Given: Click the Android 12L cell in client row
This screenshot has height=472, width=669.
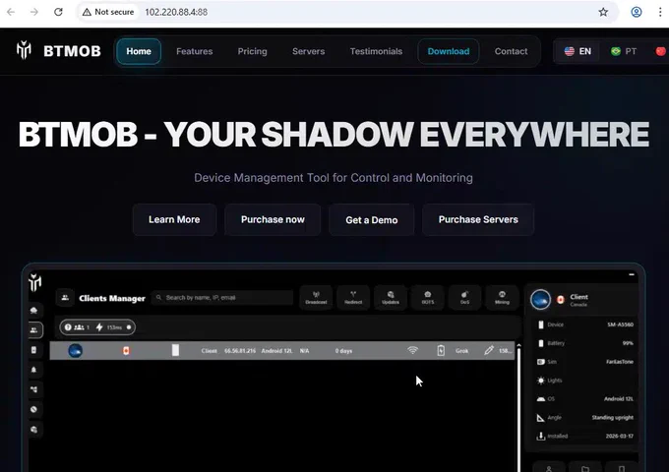Looking at the screenshot, I should tap(276, 350).
